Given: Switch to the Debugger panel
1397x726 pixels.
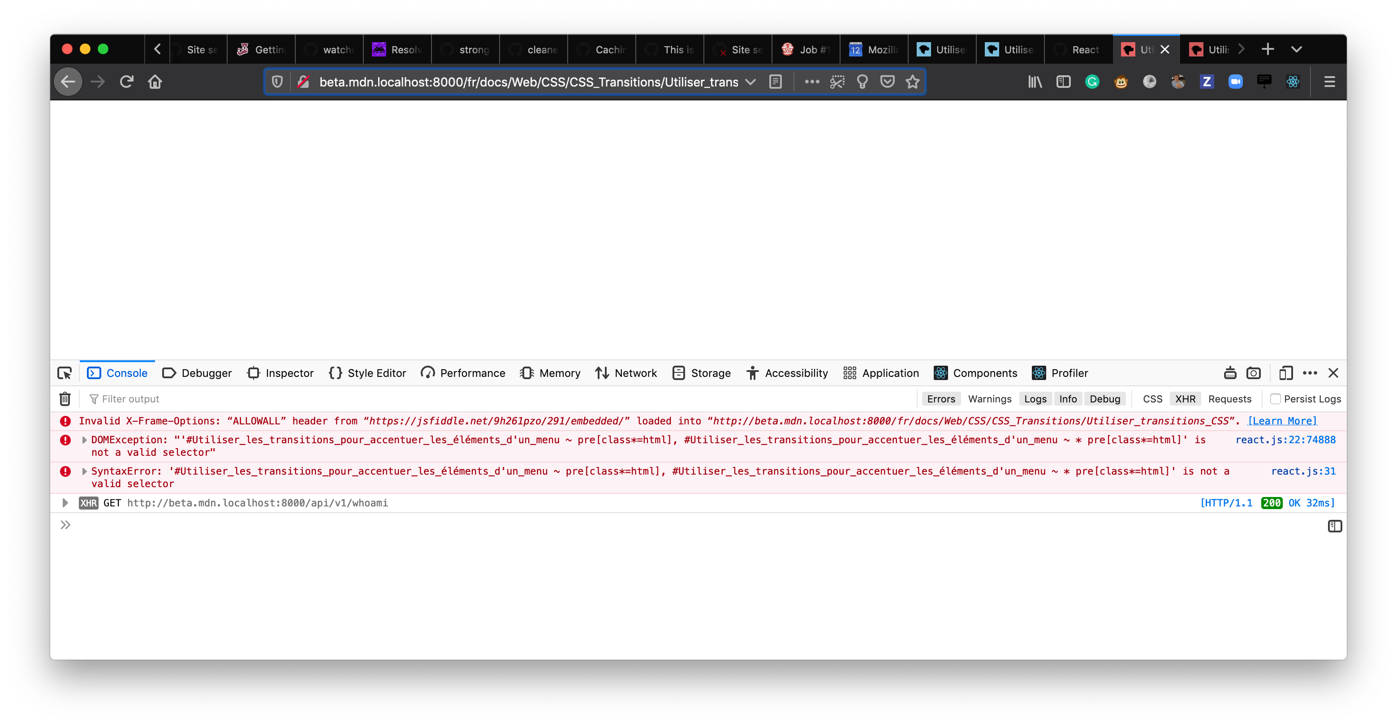Looking at the screenshot, I should click(197, 373).
